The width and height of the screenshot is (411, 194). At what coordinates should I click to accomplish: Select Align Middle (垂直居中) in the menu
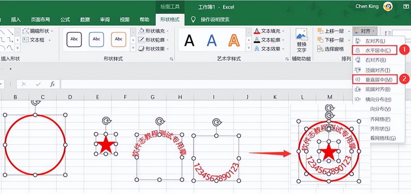(x=375, y=80)
